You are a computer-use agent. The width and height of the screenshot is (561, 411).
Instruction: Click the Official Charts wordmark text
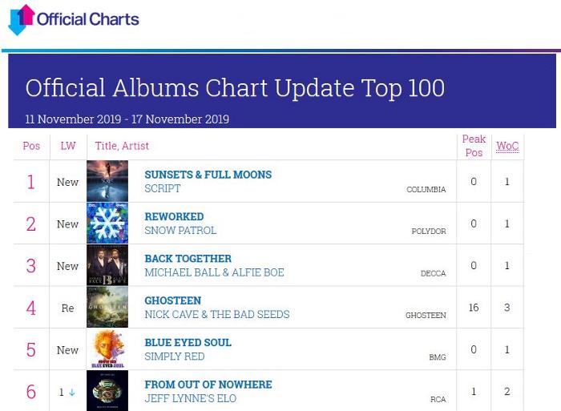[88, 19]
